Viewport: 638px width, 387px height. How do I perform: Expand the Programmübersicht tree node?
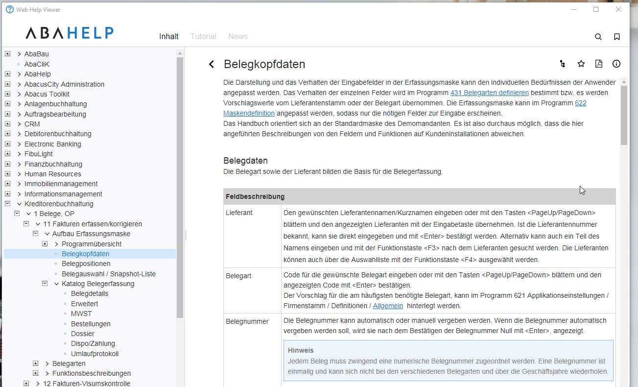pyautogui.click(x=45, y=244)
